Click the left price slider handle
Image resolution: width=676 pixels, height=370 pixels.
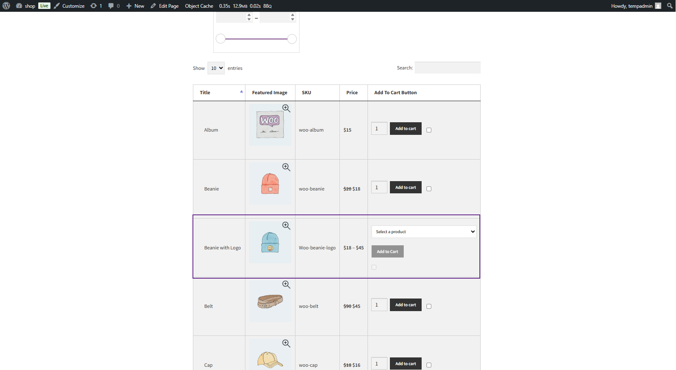click(221, 39)
